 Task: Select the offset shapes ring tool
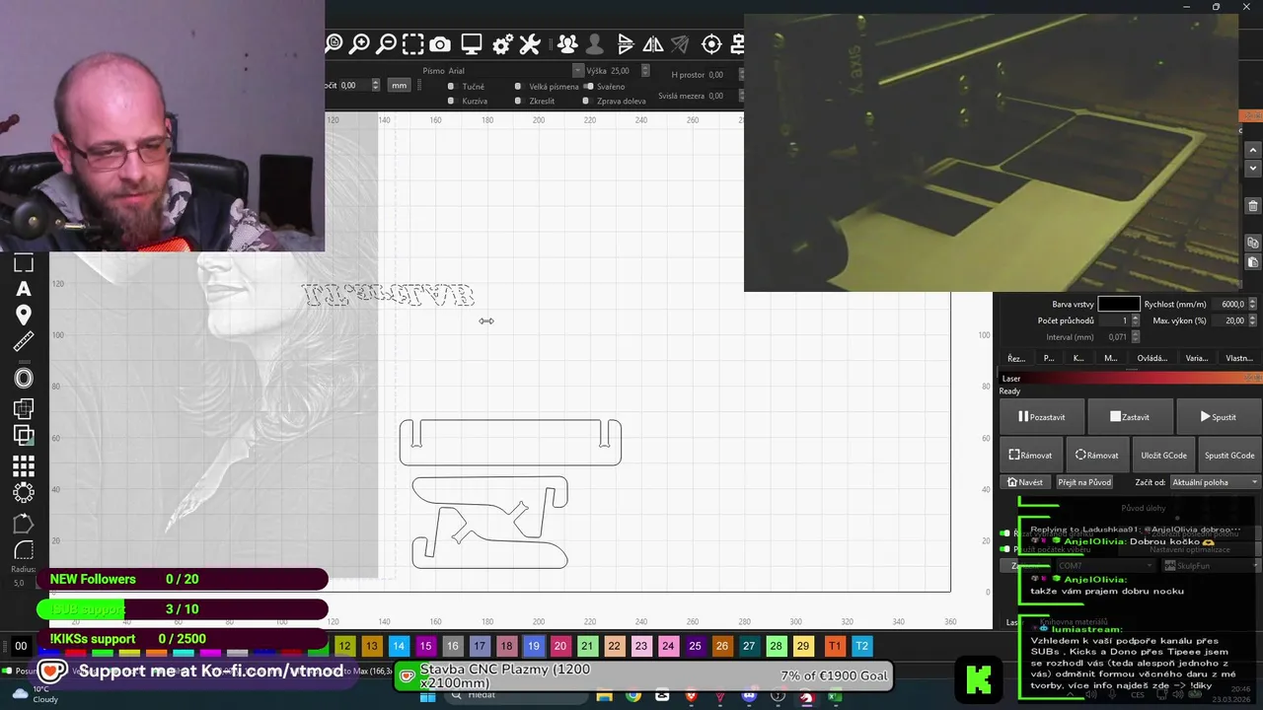click(24, 379)
